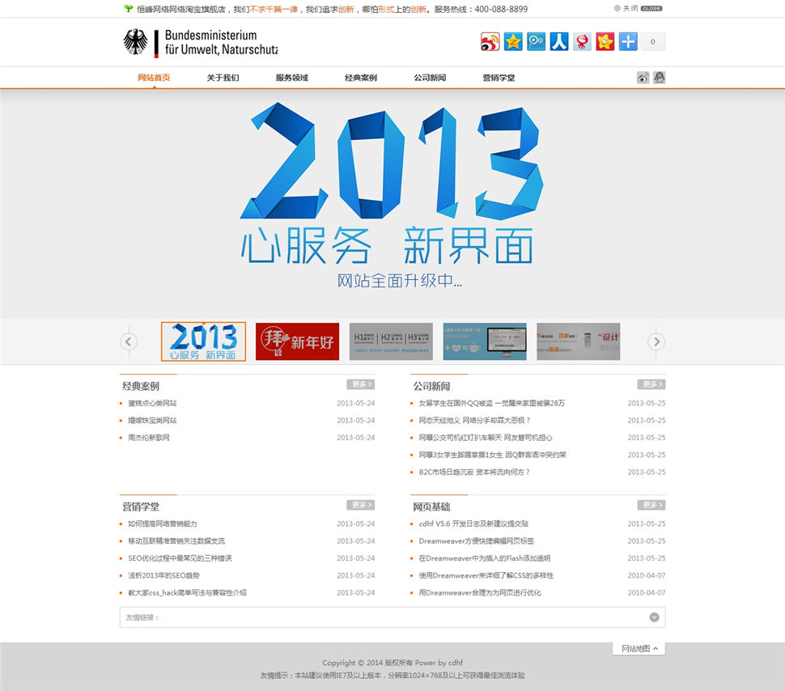
Task: Share to Sina Weibo icon
Action: tap(490, 42)
